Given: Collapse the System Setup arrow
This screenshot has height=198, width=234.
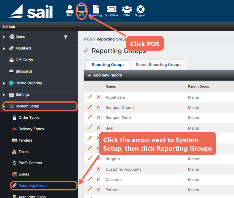Looking at the screenshot, I should point(4,106).
